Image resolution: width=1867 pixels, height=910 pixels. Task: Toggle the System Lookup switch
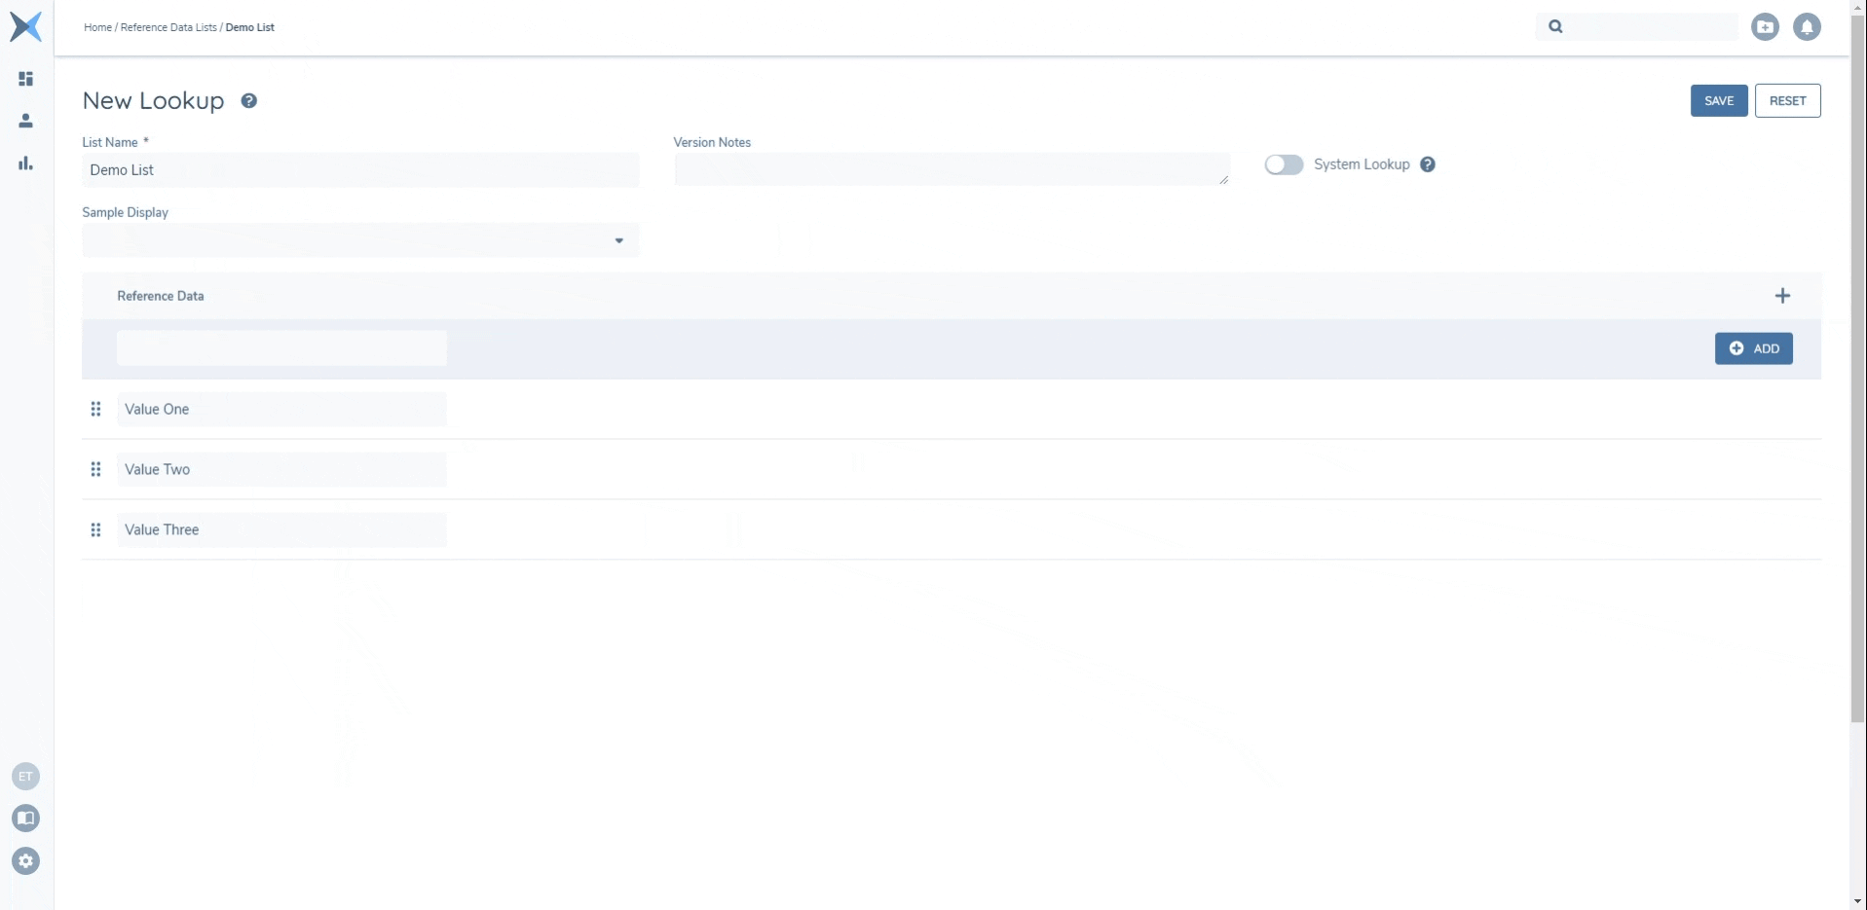click(x=1284, y=164)
